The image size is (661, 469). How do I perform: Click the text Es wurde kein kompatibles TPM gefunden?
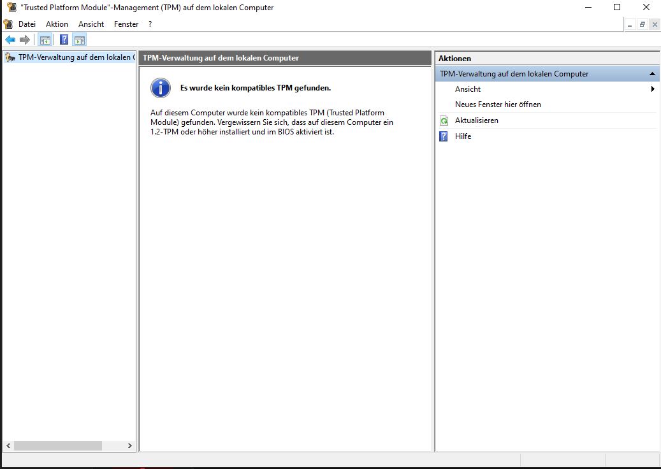[256, 88]
